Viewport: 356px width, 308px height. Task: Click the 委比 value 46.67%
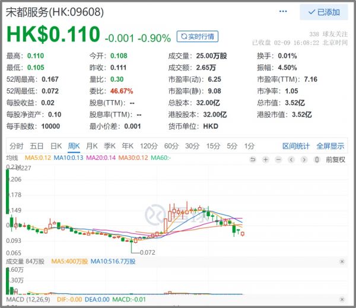[122, 91]
